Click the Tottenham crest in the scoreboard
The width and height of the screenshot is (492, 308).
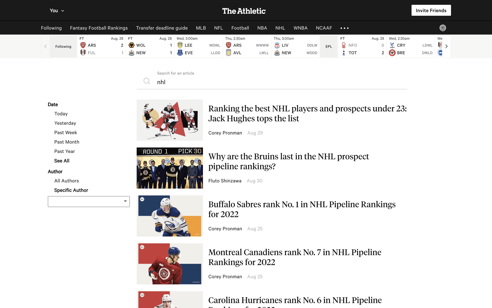[344, 53]
